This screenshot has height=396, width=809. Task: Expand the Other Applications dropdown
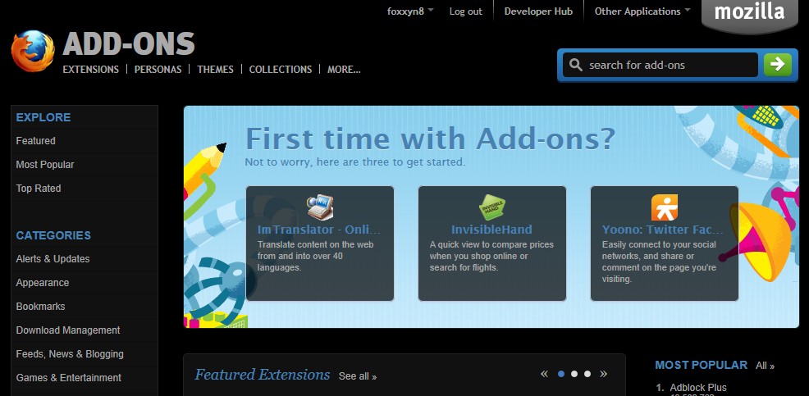(642, 11)
